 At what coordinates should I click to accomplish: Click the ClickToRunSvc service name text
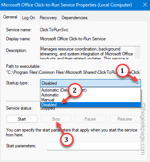coord(54,30)
